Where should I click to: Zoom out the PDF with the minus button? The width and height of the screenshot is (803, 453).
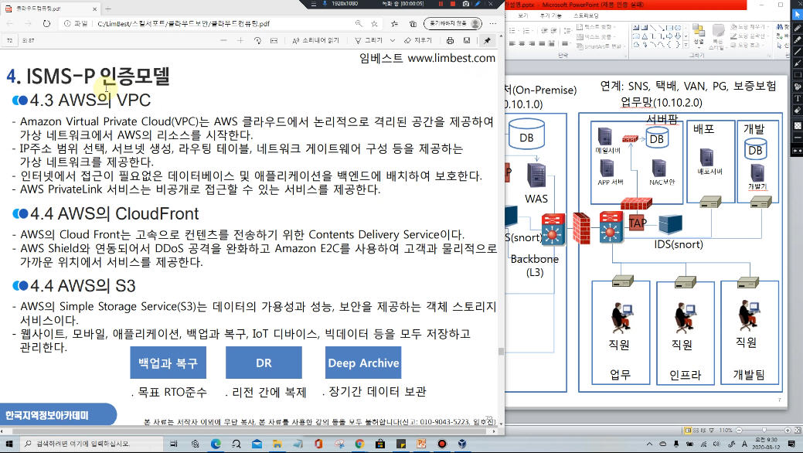click(223, 40)
